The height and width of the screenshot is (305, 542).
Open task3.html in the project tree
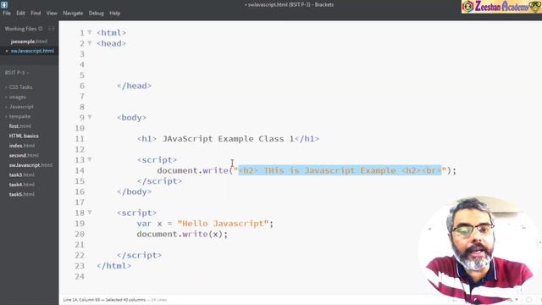[22, 175]
